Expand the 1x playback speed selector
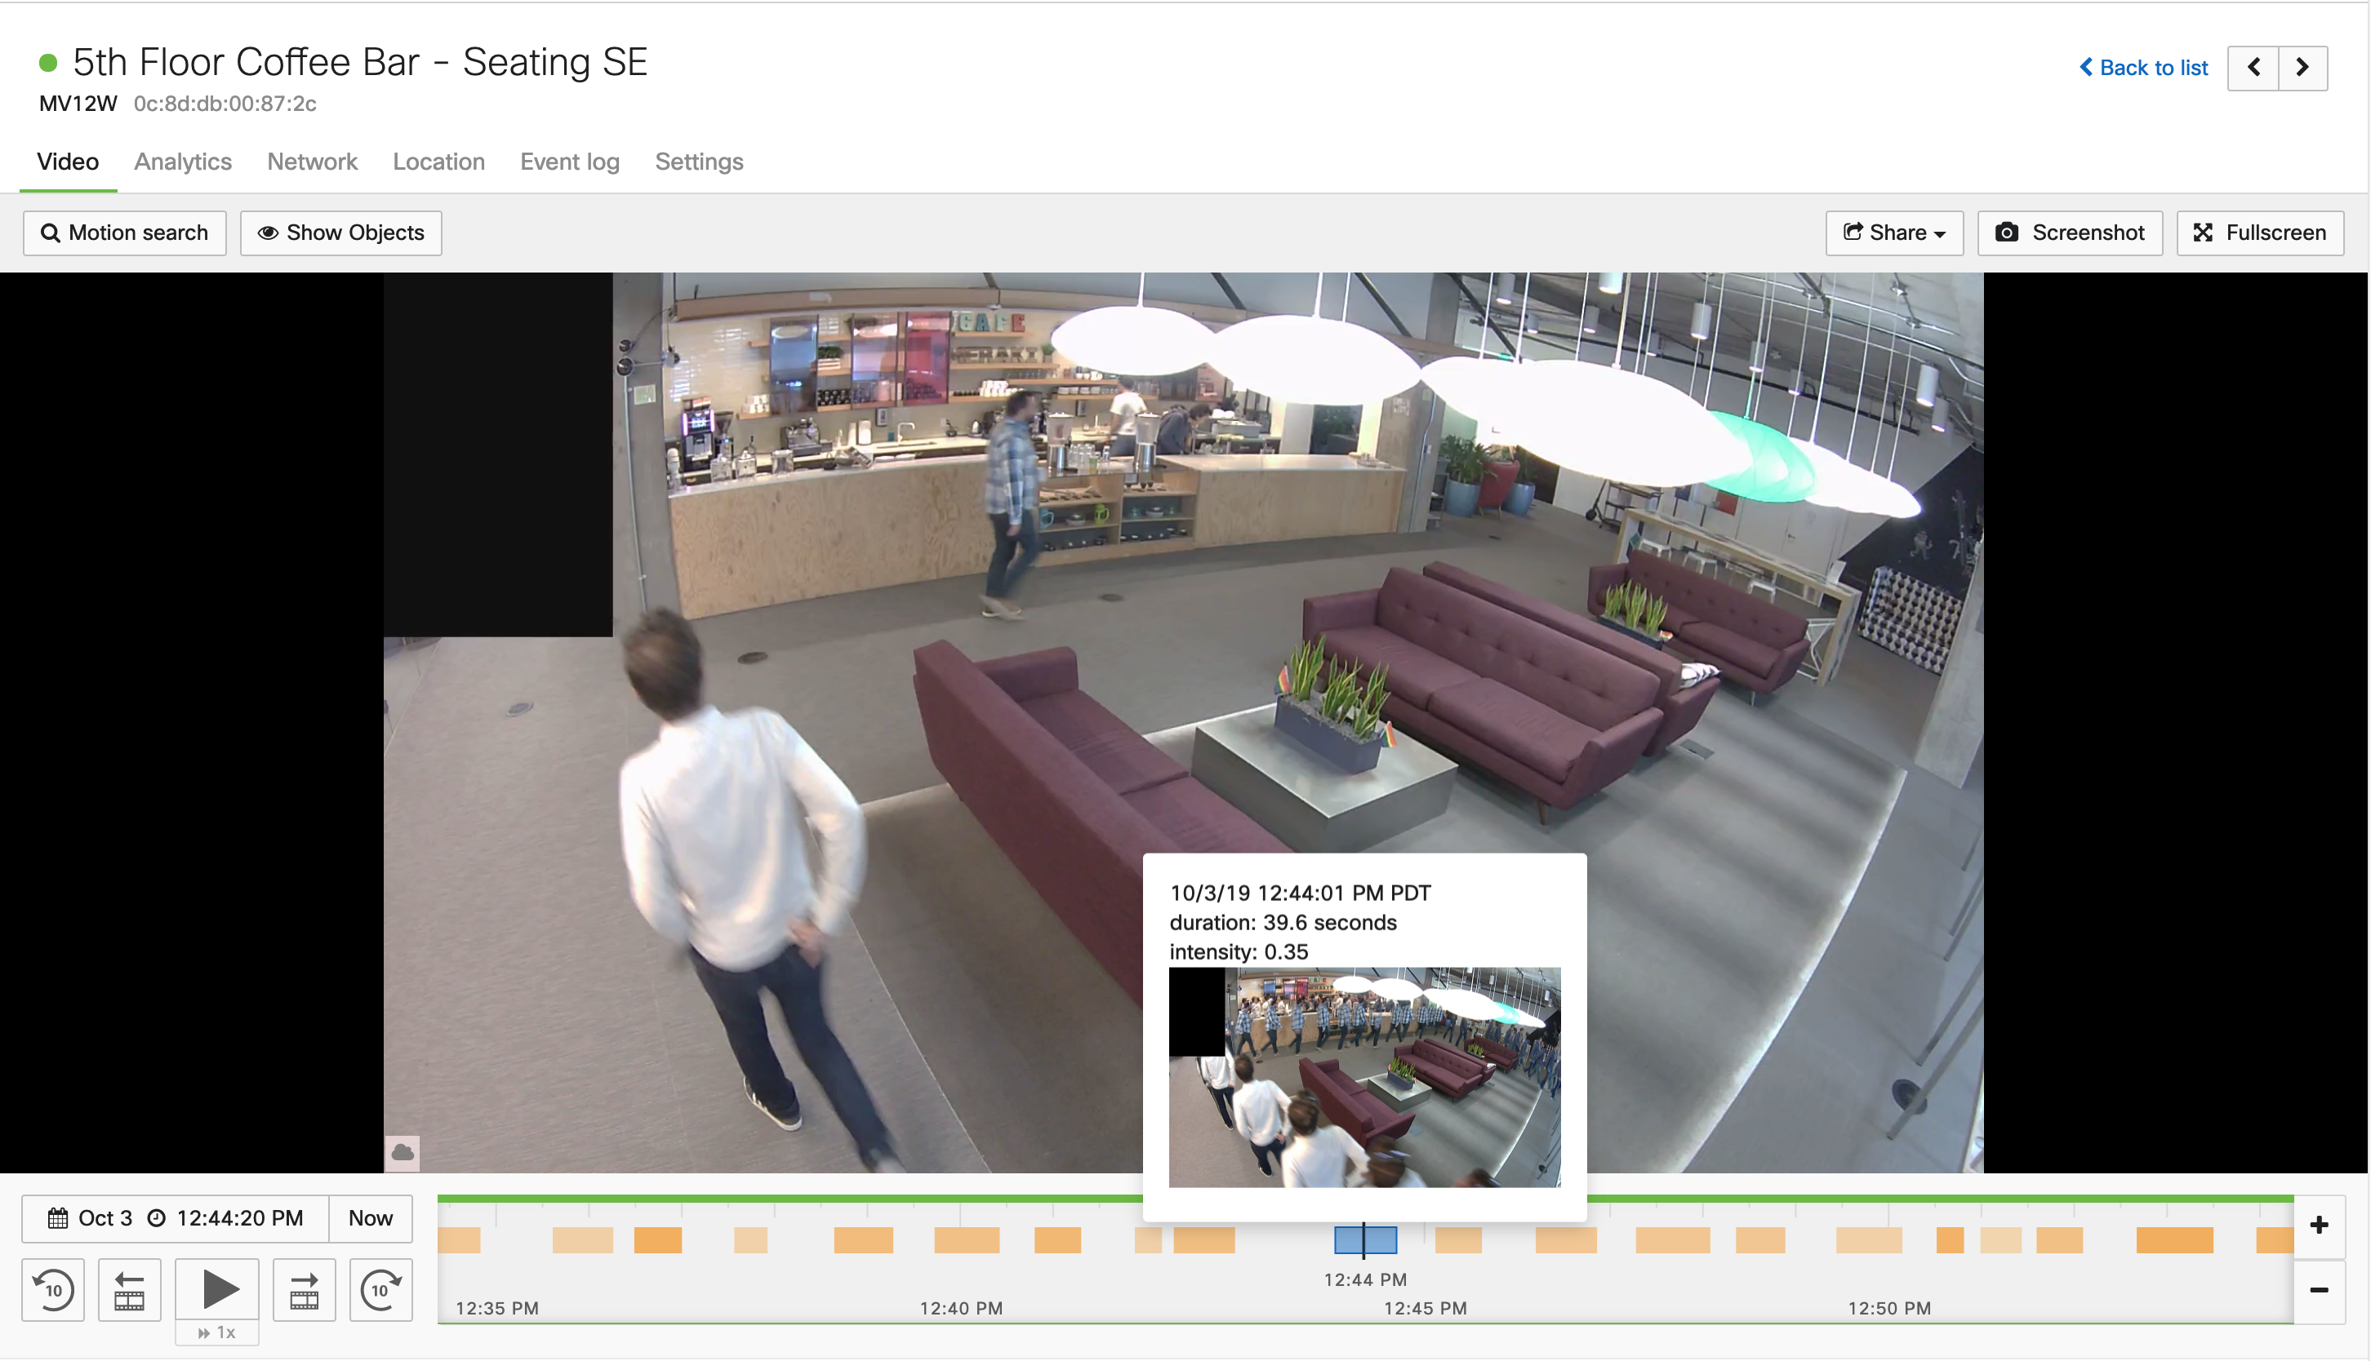This screenshot has height=1361, width=2371. tap(216, 1331)
